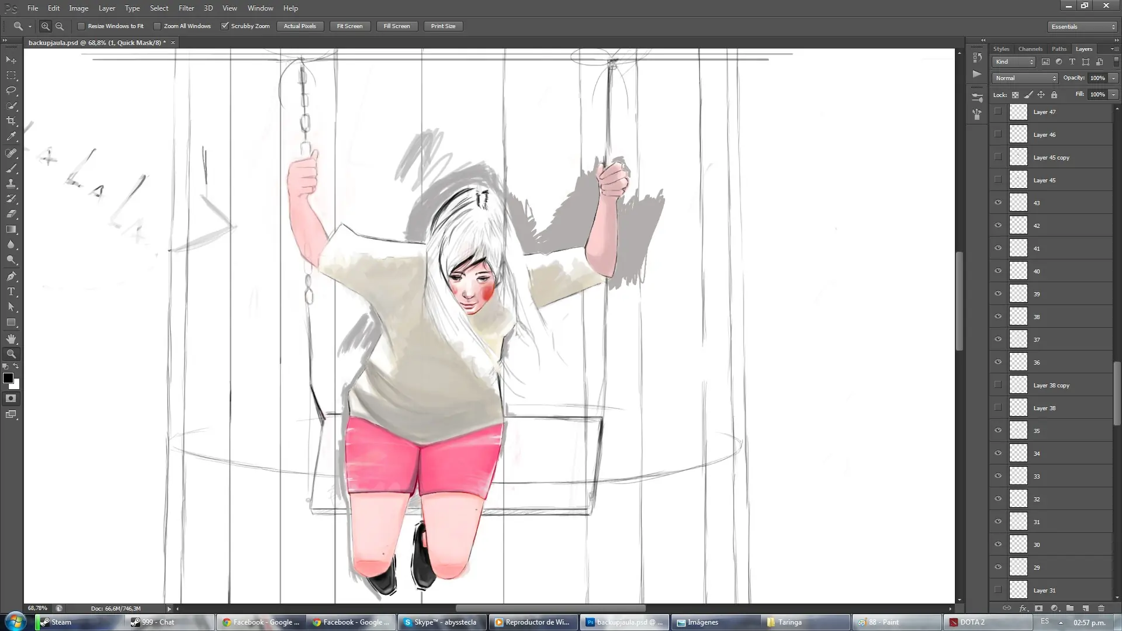Click the horizontal canvas scrollbar
The height and width of the screenshot is (631, 1122).
tap(550, 609)
